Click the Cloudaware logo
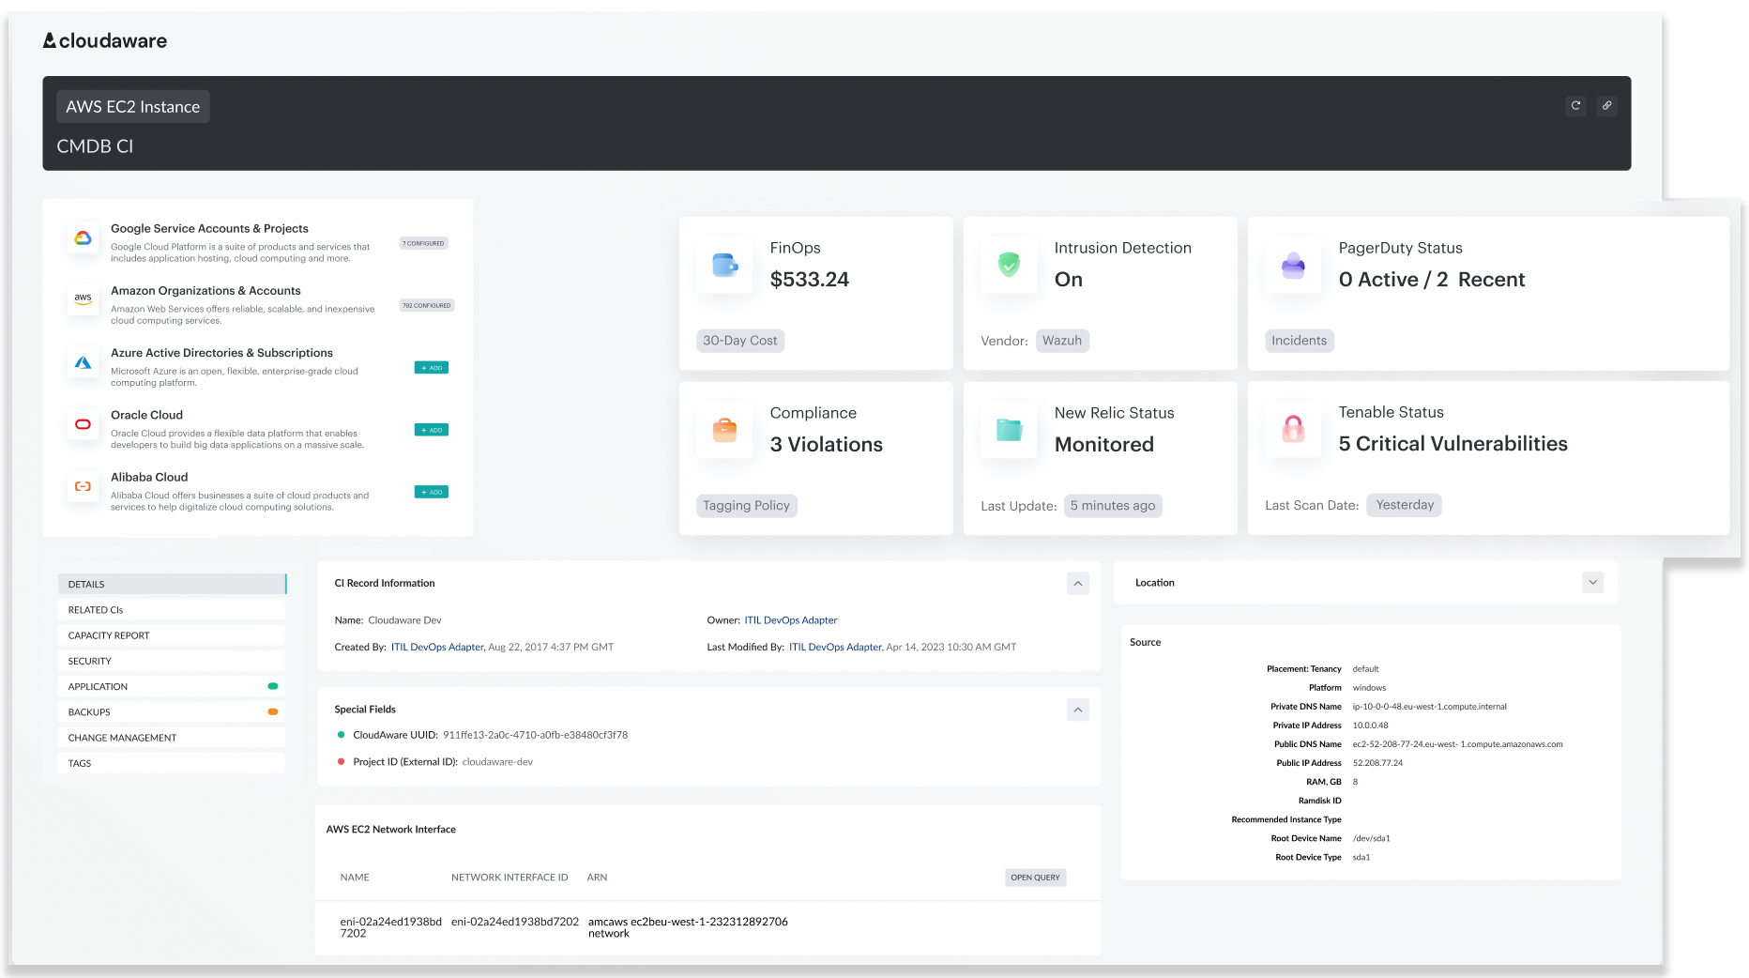Screen dimensions: 1749x978 pos(105,40)
